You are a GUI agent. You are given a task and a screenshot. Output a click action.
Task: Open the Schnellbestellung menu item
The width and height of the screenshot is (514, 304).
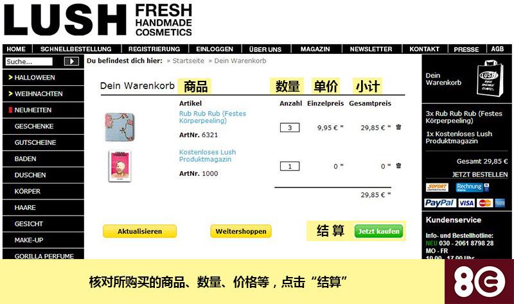point(76,49)
